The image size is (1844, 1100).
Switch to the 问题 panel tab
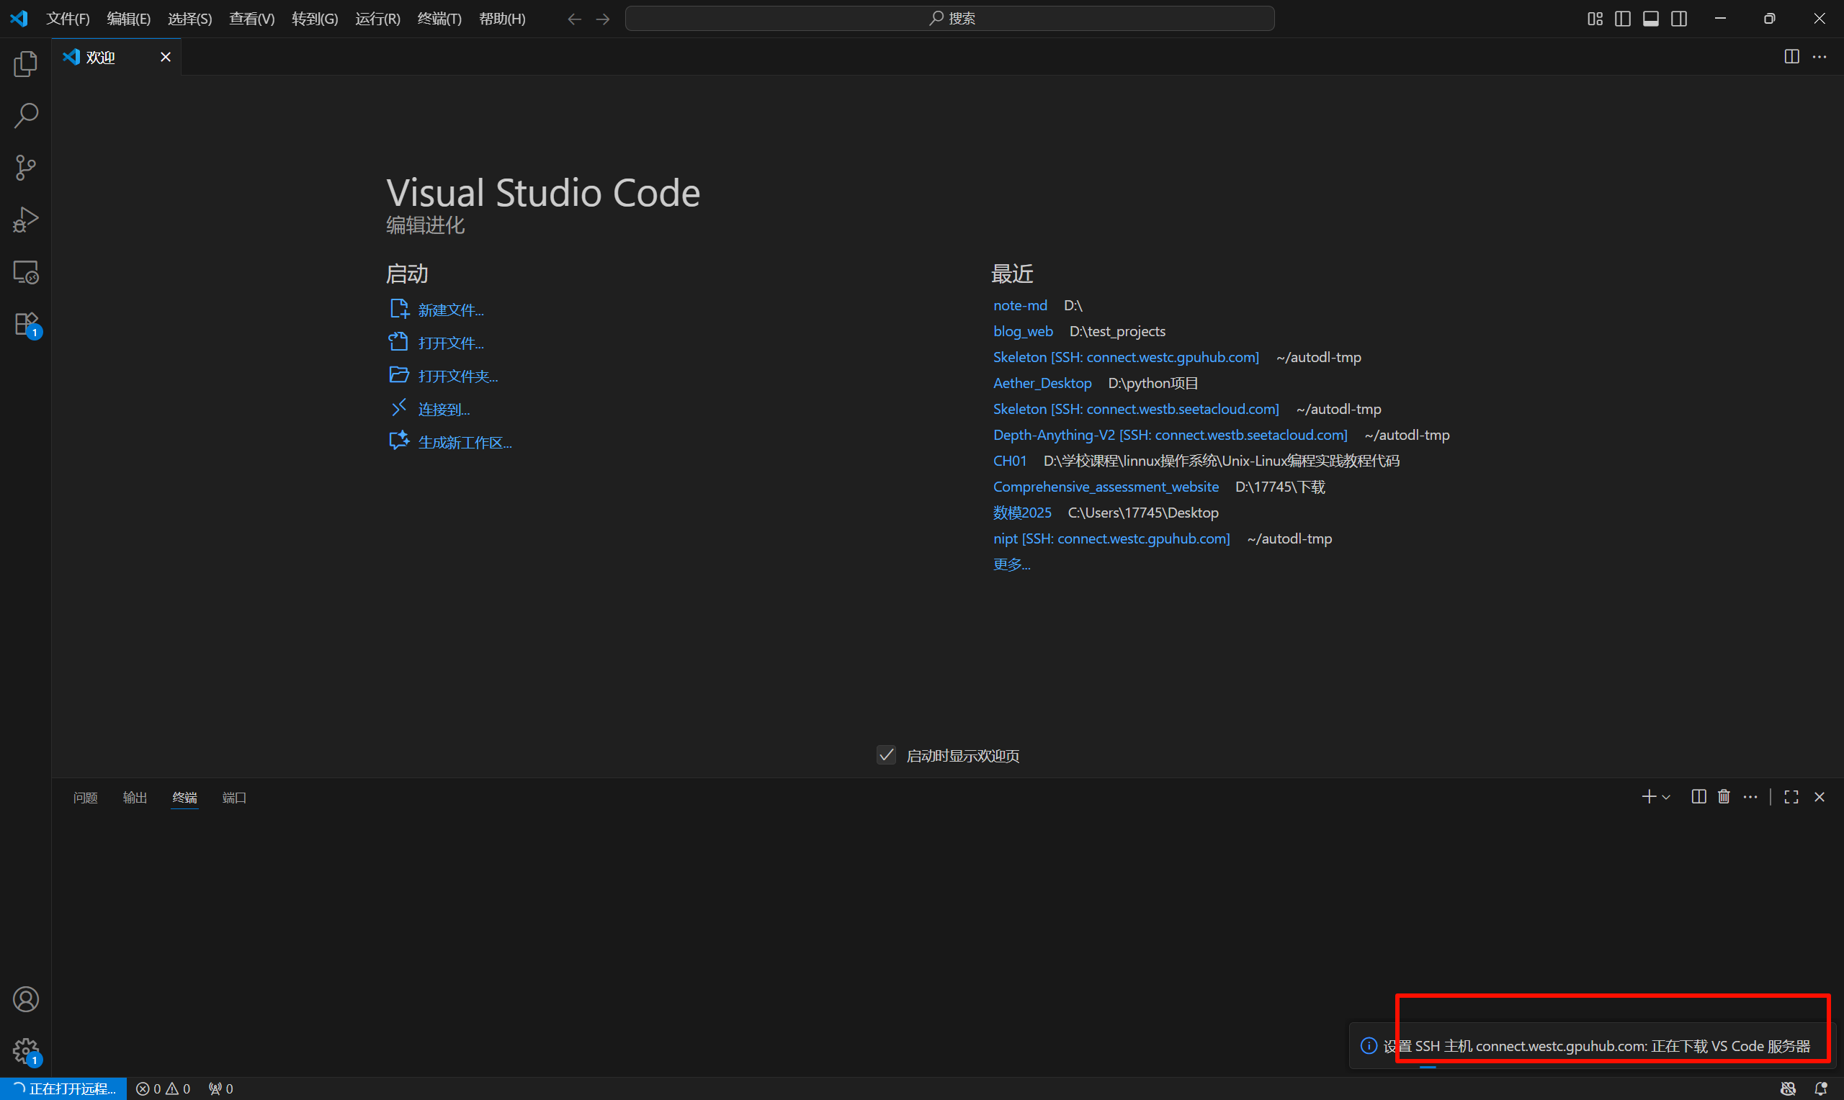[x=85, y=798]
